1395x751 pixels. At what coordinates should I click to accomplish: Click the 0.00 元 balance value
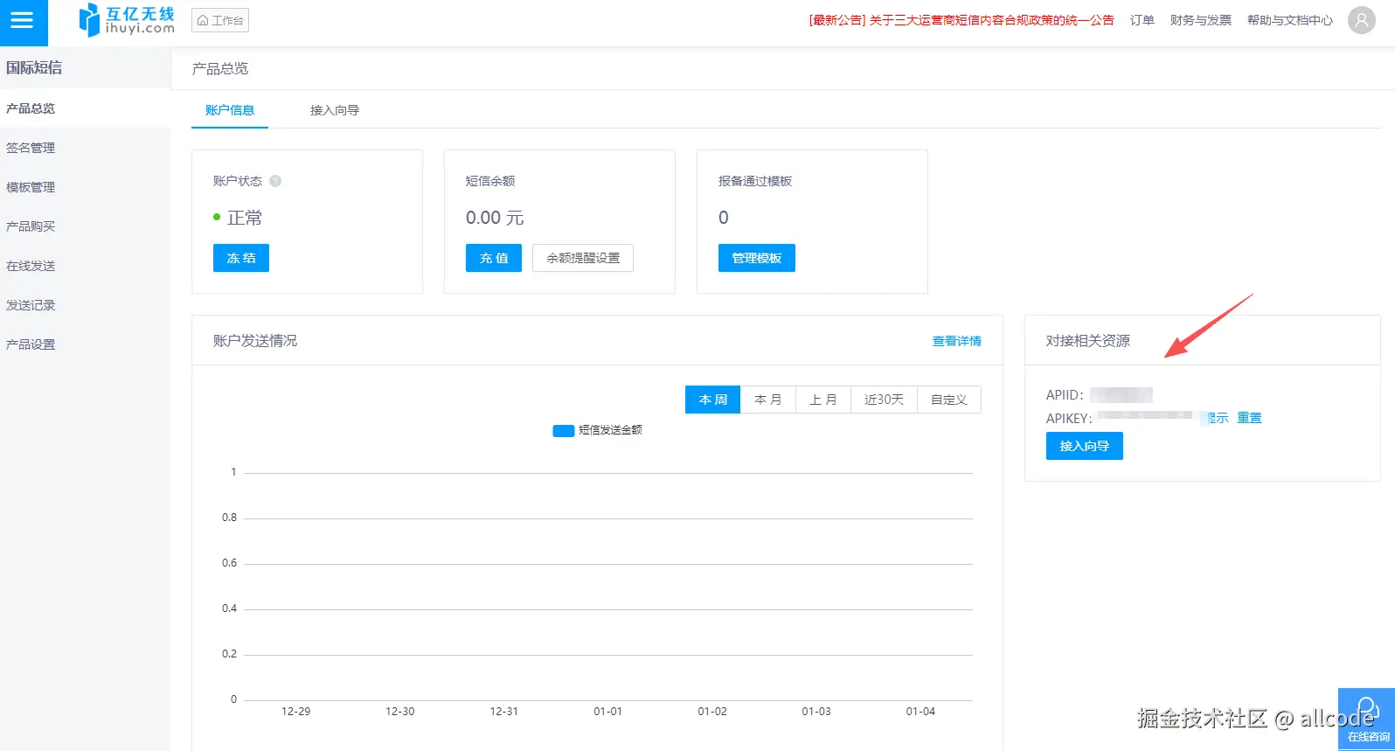[495, 218]
